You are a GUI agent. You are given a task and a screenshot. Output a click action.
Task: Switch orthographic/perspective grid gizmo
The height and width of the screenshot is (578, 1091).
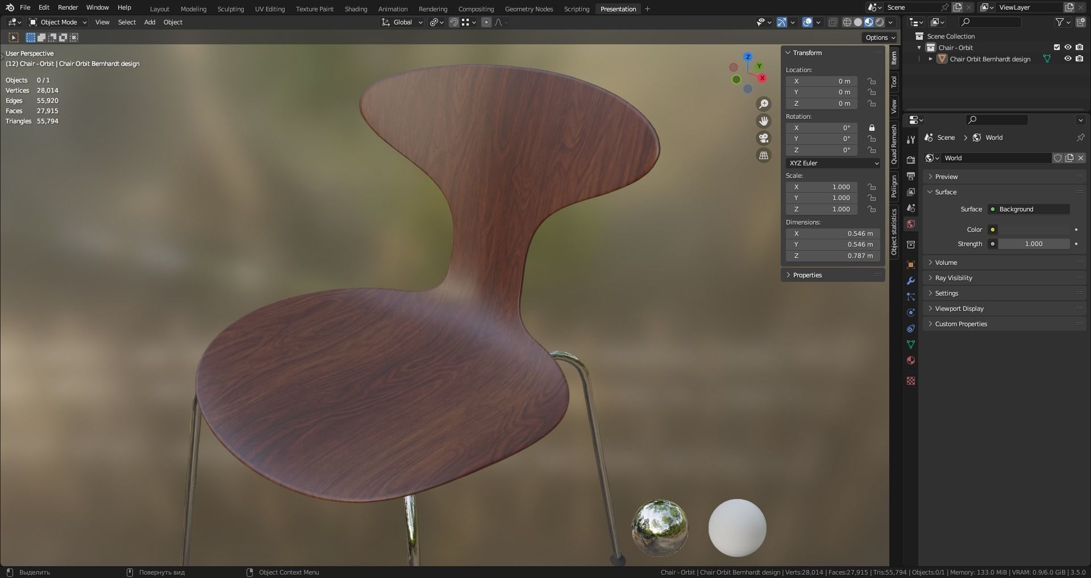pos(764,155)
